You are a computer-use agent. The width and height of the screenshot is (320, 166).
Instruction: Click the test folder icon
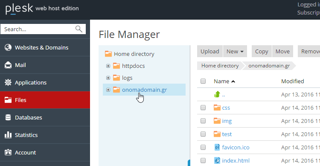click(217, 134)
